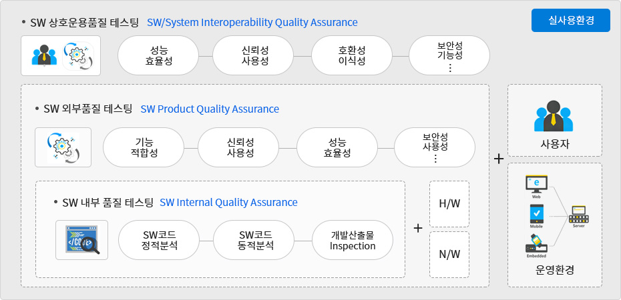Screen dimensions: 621x300
Task: Click the plus sign left of 사용자 panel
Action: (499, 159)
